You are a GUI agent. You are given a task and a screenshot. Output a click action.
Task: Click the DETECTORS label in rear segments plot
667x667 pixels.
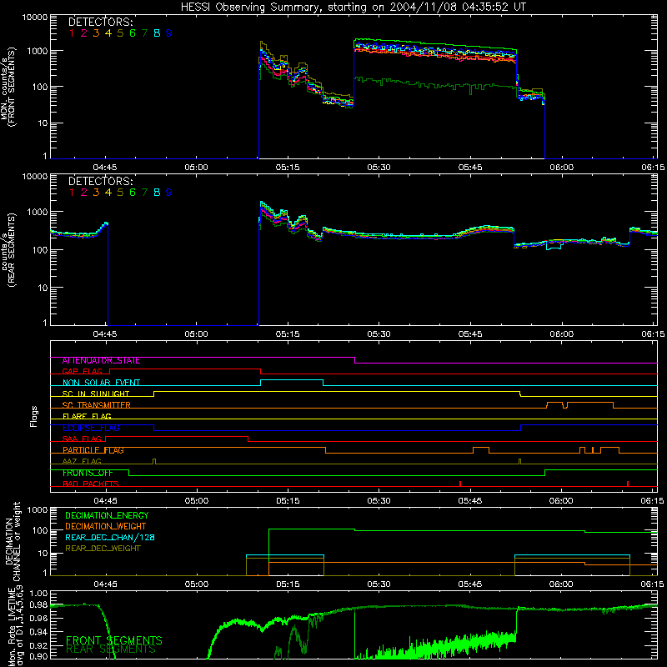[101, 181]
